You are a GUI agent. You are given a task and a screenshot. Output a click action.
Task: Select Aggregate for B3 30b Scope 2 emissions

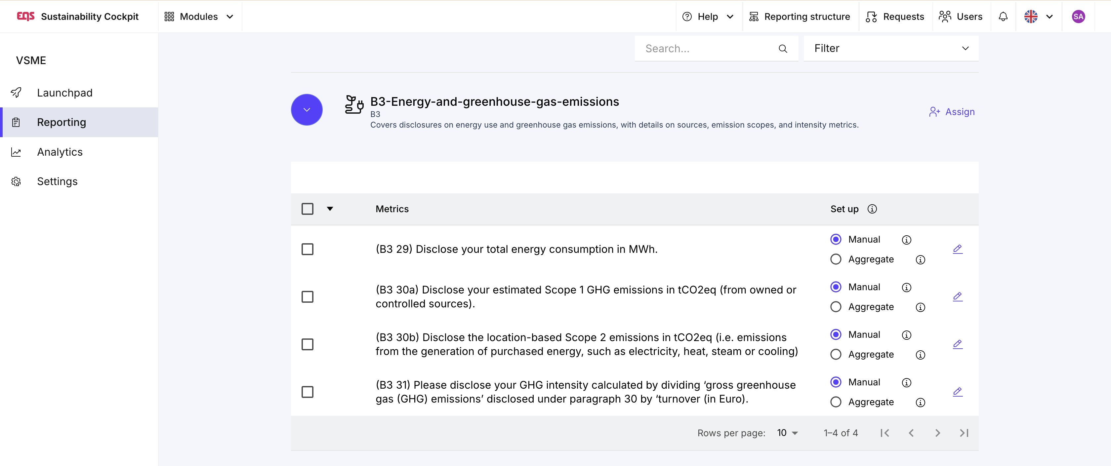click(836, 354)
